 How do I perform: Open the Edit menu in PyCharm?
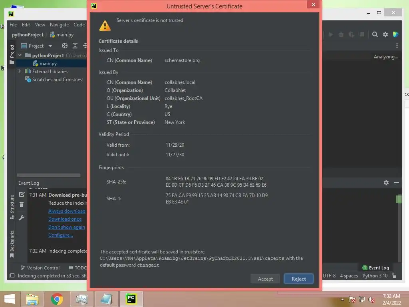pos(26,25)
